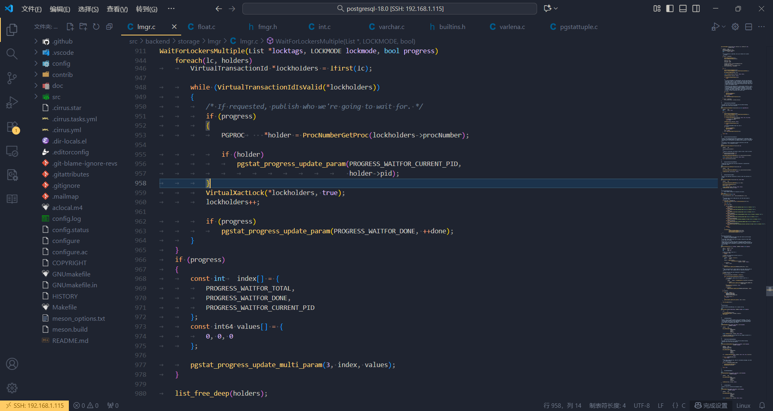This screenshot has width=773, height=411.
Task: Open the 选择(S) menu
Action: coord(88,9)
